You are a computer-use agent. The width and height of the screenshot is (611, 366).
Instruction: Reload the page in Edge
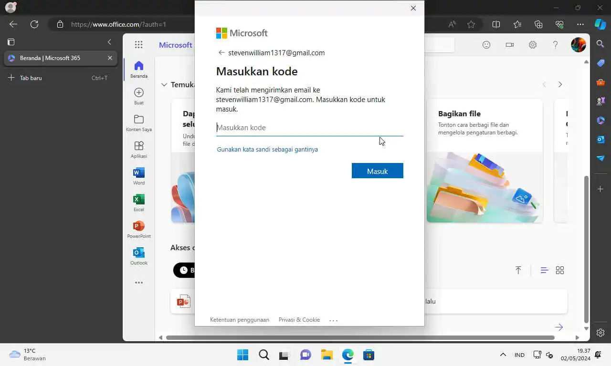(x=34, y=24)
